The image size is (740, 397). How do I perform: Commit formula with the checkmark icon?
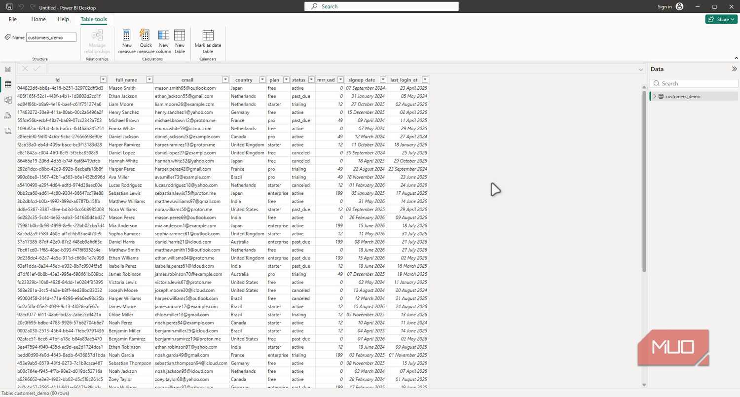click(37, 69)
